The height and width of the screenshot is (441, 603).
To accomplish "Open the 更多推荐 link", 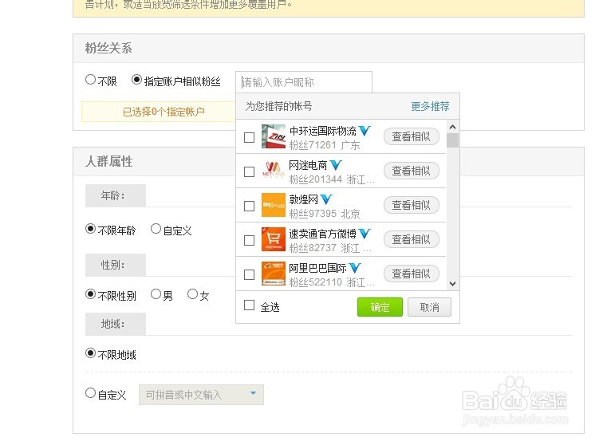I will [430, 106].
